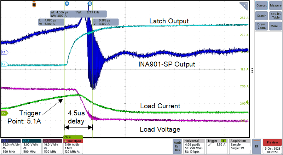The width and height of the screenshot is (283, 155).
Task: Click the zoom magnifier icon on the waveform
Action: pyautogui.click(x=243, y=5)
